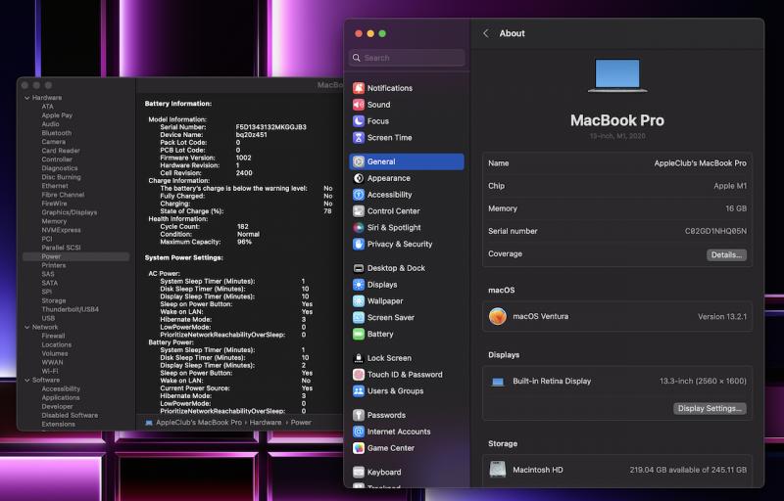Viewport: 784px width, 501px height.
Task: Open the Appearance icon
Action: (x=358, y=178)
